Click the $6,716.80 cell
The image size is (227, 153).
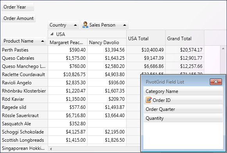(68, 116)
